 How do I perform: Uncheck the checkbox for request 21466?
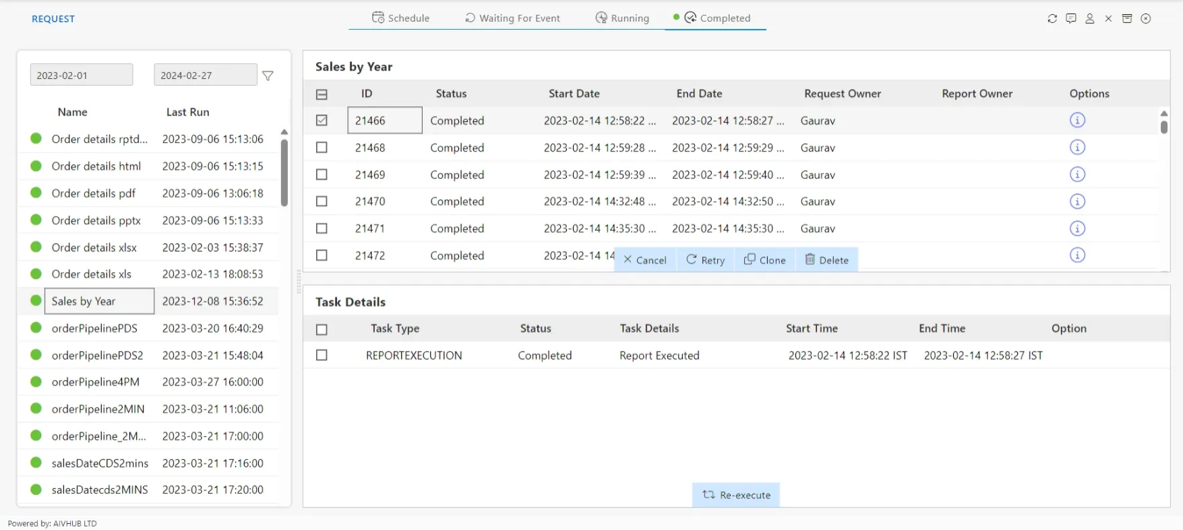tap(322, 121)
